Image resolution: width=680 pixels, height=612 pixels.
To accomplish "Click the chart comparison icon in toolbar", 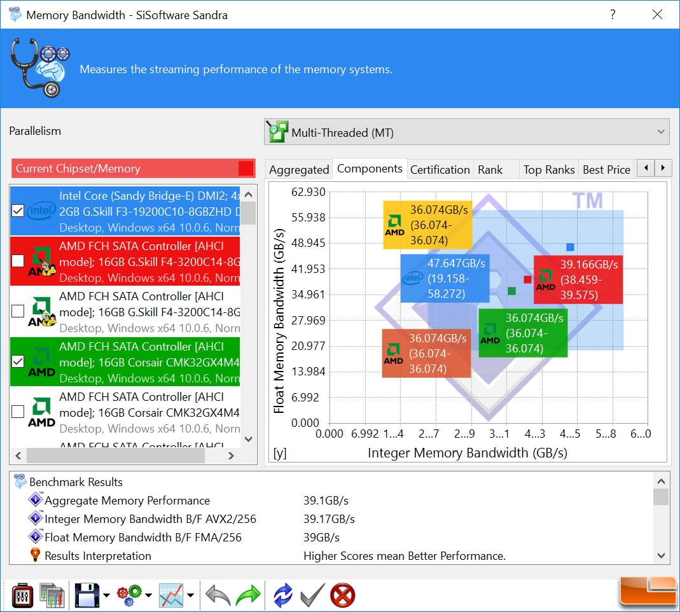I will point(52,595).
